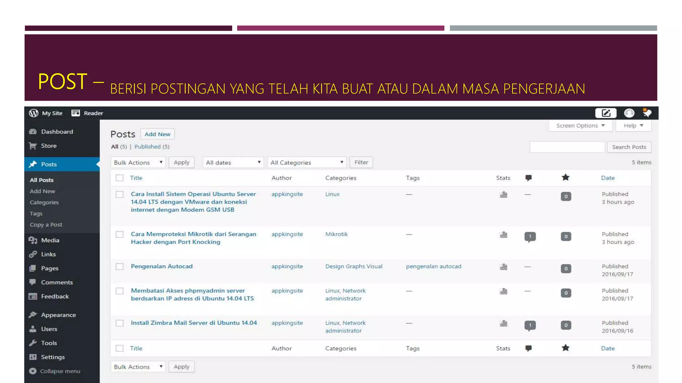682x383 pixels.
Task: Open stats bars icon for Mikrotik post
Action: (x=504, y=235)
